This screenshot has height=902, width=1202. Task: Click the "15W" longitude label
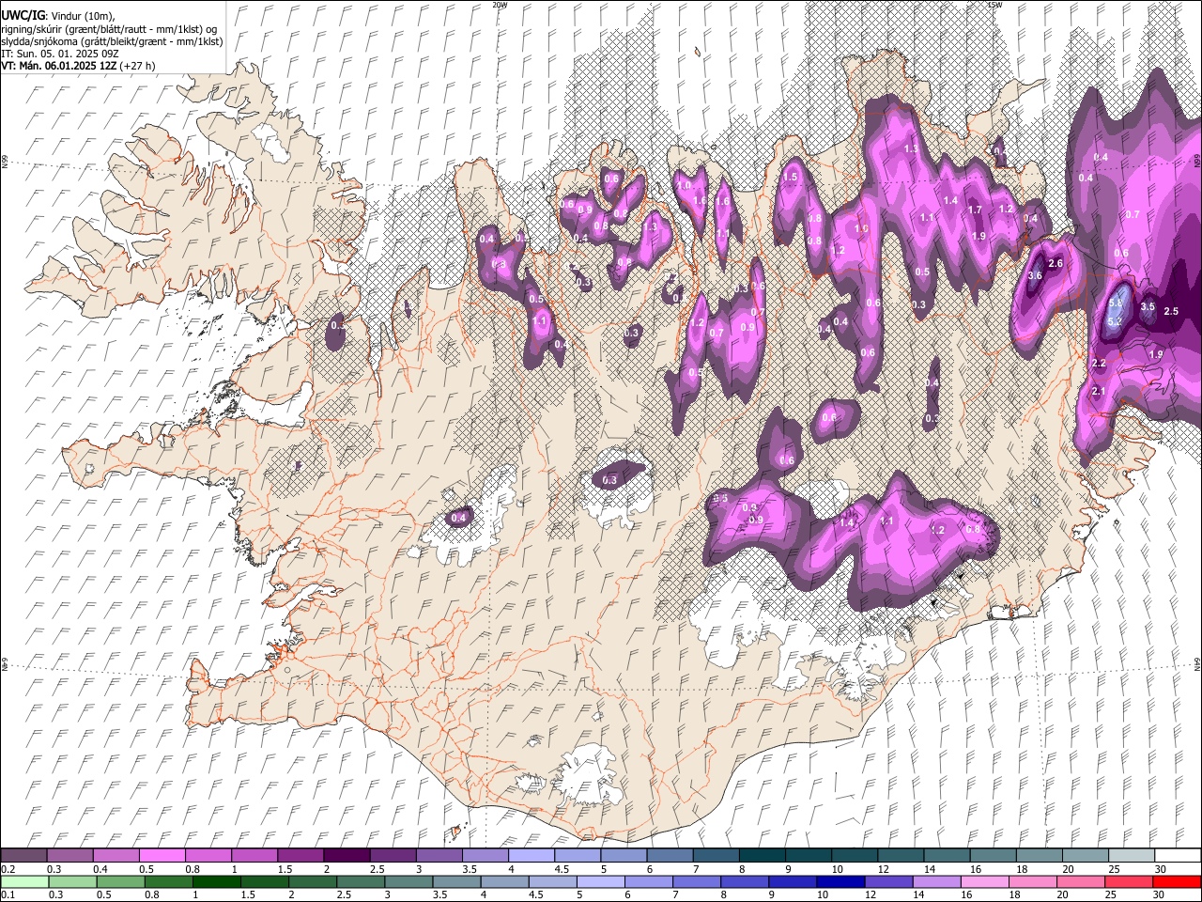pyautogui.click(x=994, y=5)
